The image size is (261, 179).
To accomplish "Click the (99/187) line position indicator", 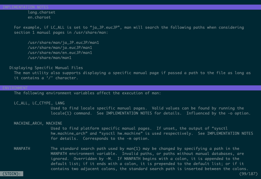I will (248, 174).
